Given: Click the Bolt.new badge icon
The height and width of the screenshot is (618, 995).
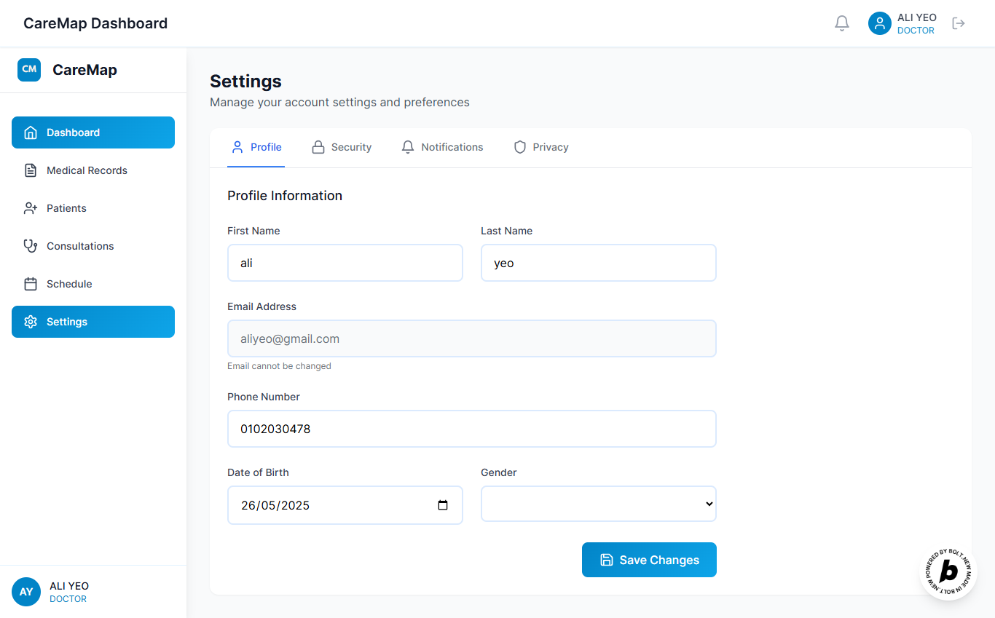Looking at the screenshot, I should click(x=948, y=571).
